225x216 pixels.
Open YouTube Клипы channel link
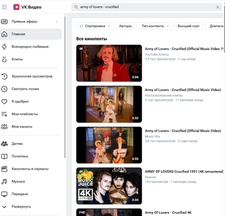[x=157, y=55]
